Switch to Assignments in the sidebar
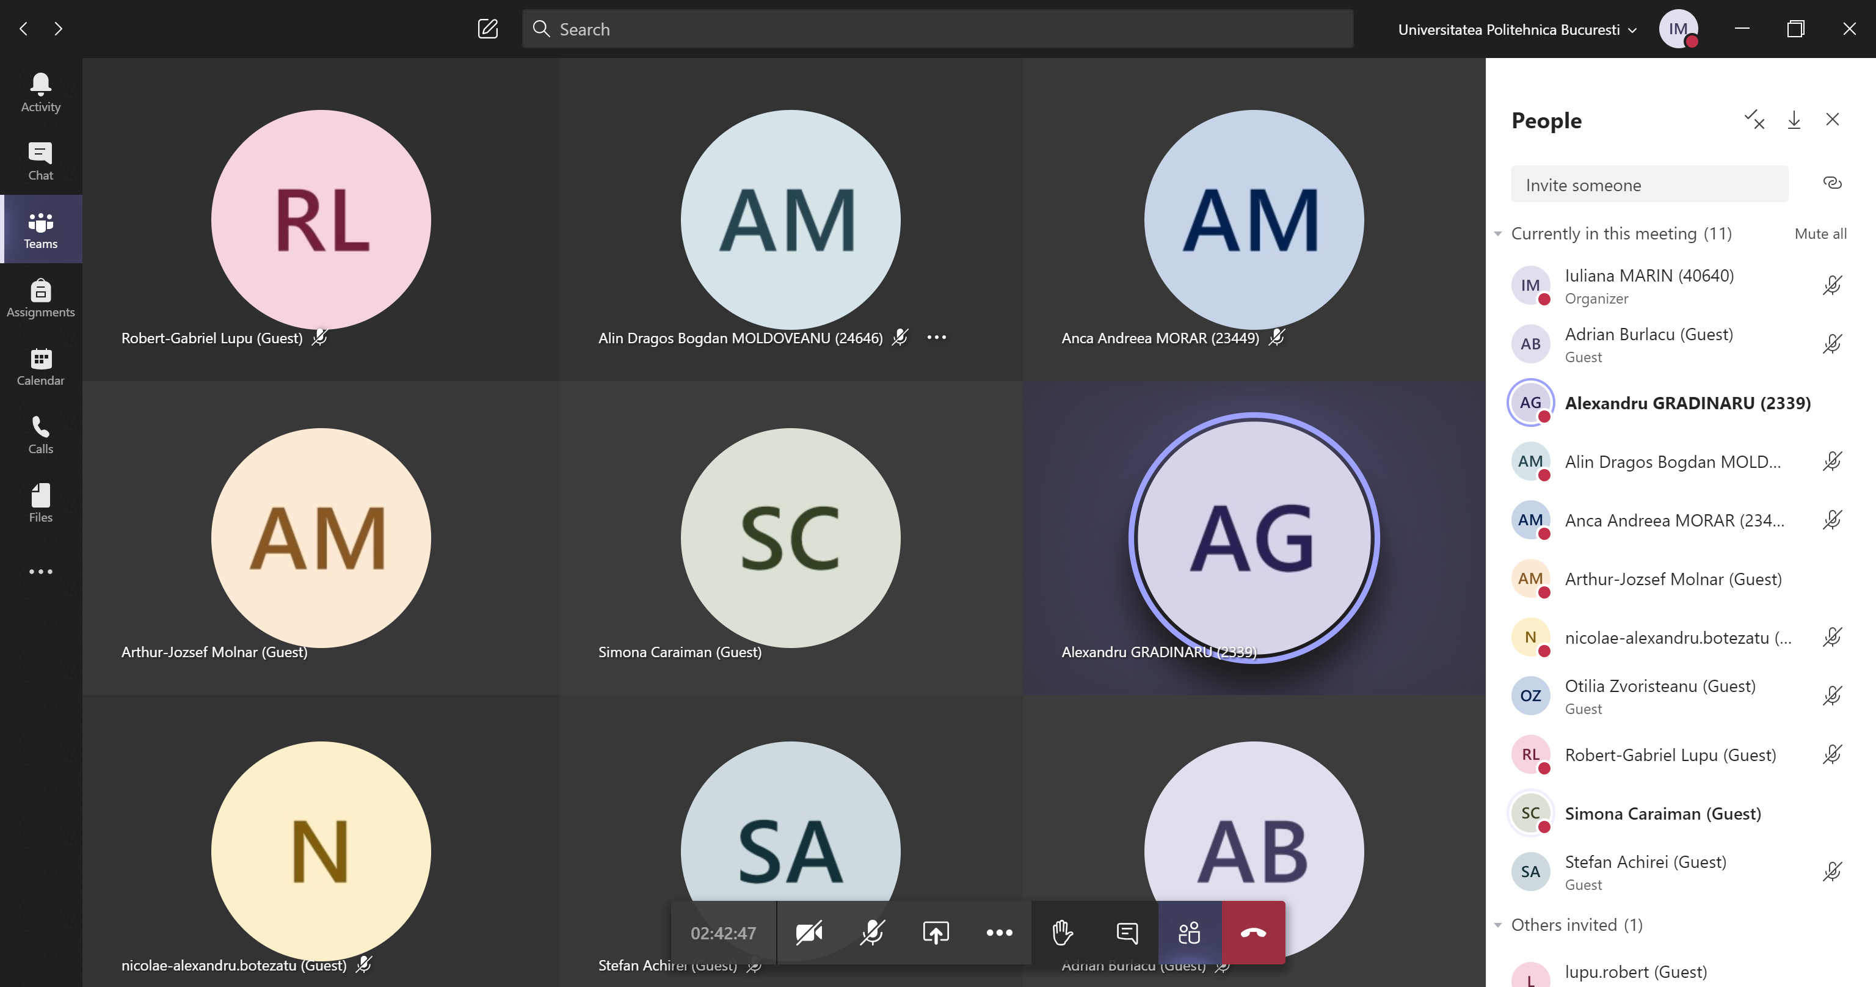The height and width of the screenshot is (987, 1876). tap(41, 298)
